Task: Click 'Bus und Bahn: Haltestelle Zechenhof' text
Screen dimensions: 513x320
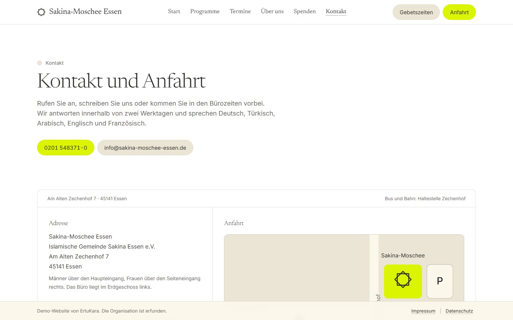Action: click(425, 198)
